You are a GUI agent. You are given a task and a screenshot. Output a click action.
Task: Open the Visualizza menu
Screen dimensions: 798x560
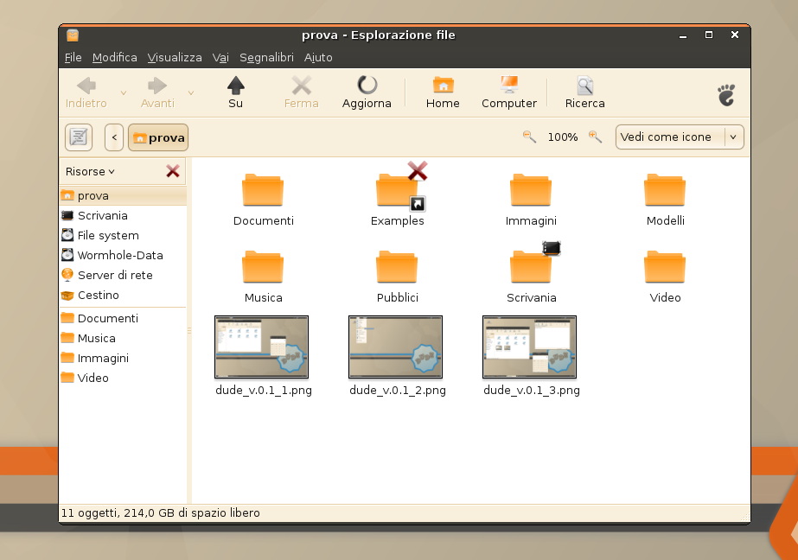(175, 58)
